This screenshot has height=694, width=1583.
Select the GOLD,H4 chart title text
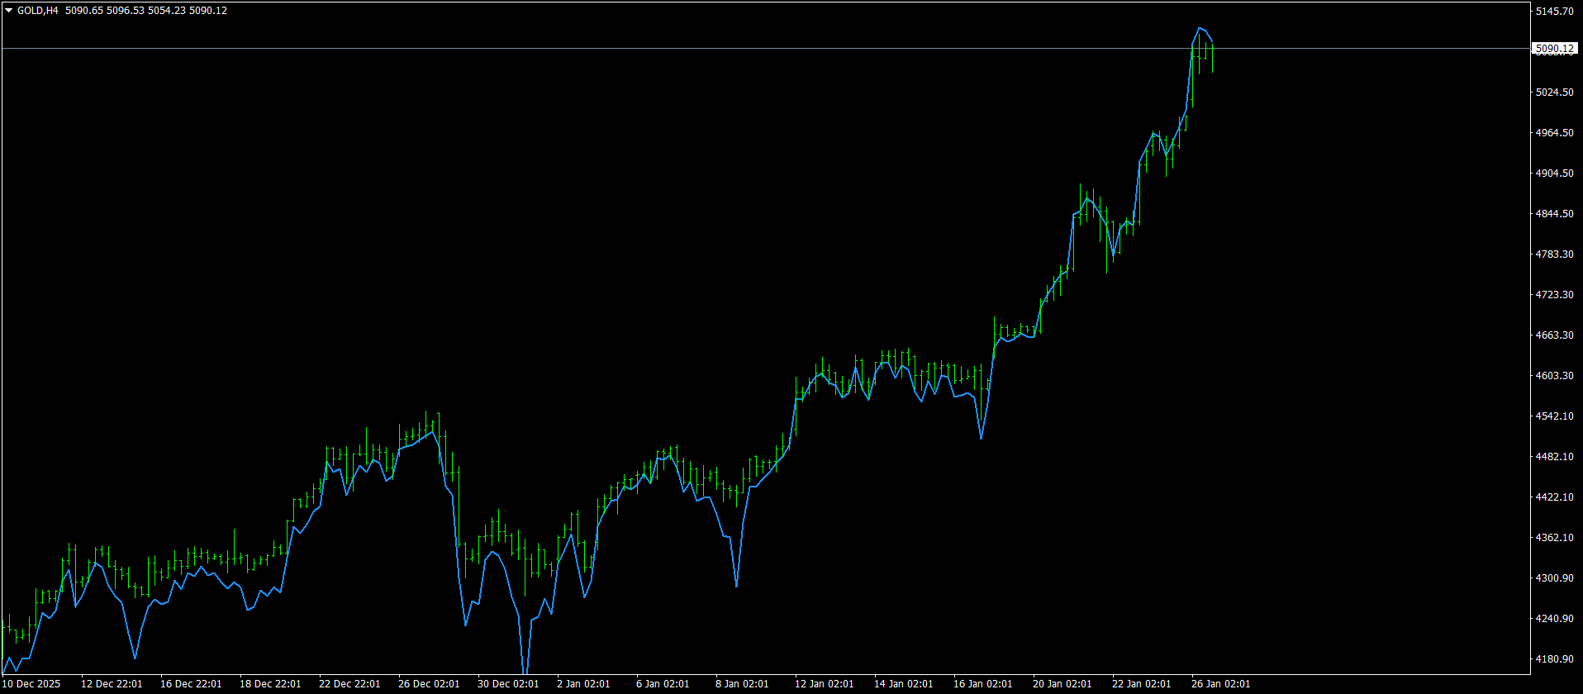(38, 11)
